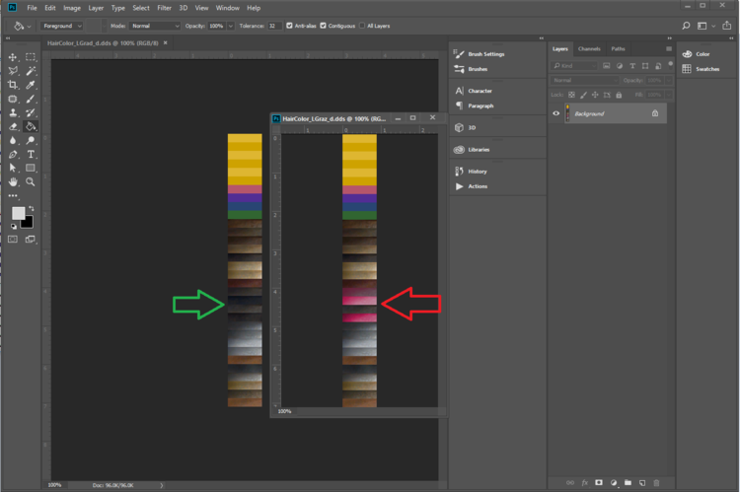The height and width of the screenshot is (492, 740).
Task: Select the Blur tool
Action: [13, 141]
